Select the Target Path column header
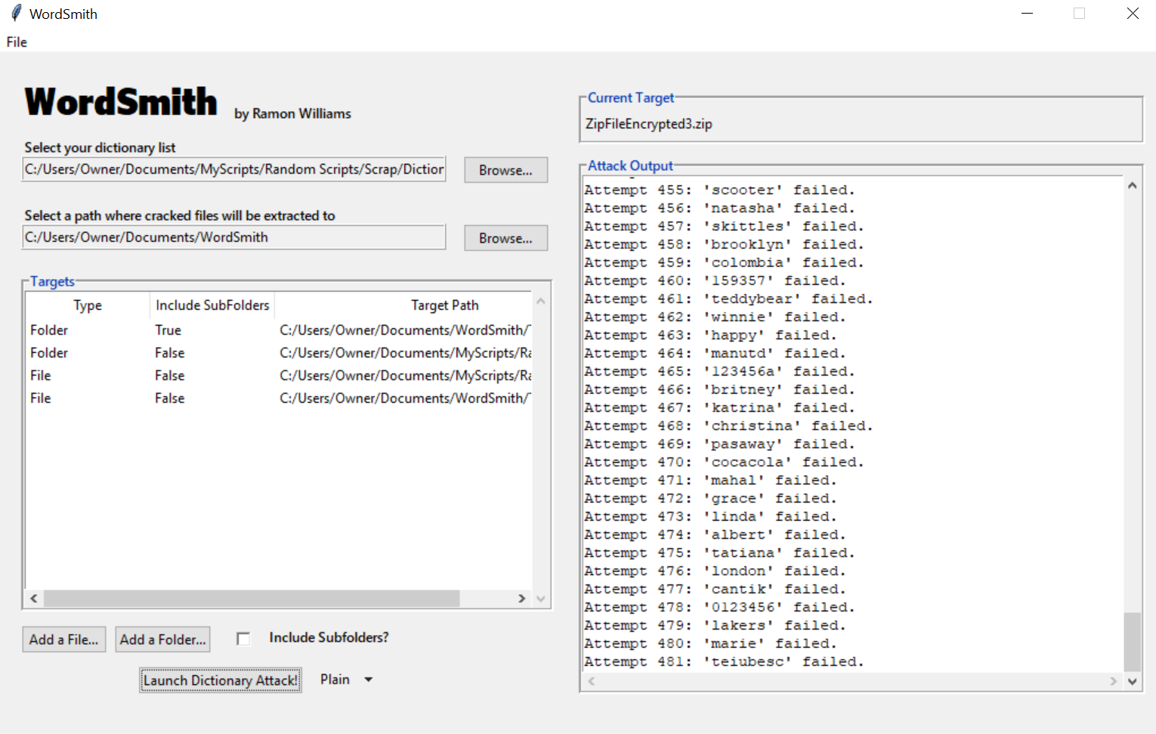 [x=403, y=305]
